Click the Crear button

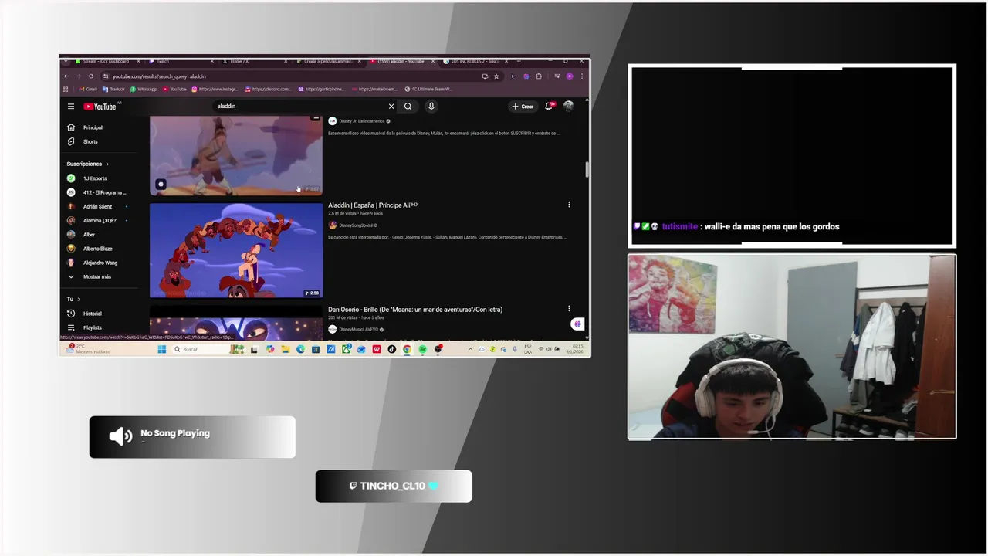(523, 107)
